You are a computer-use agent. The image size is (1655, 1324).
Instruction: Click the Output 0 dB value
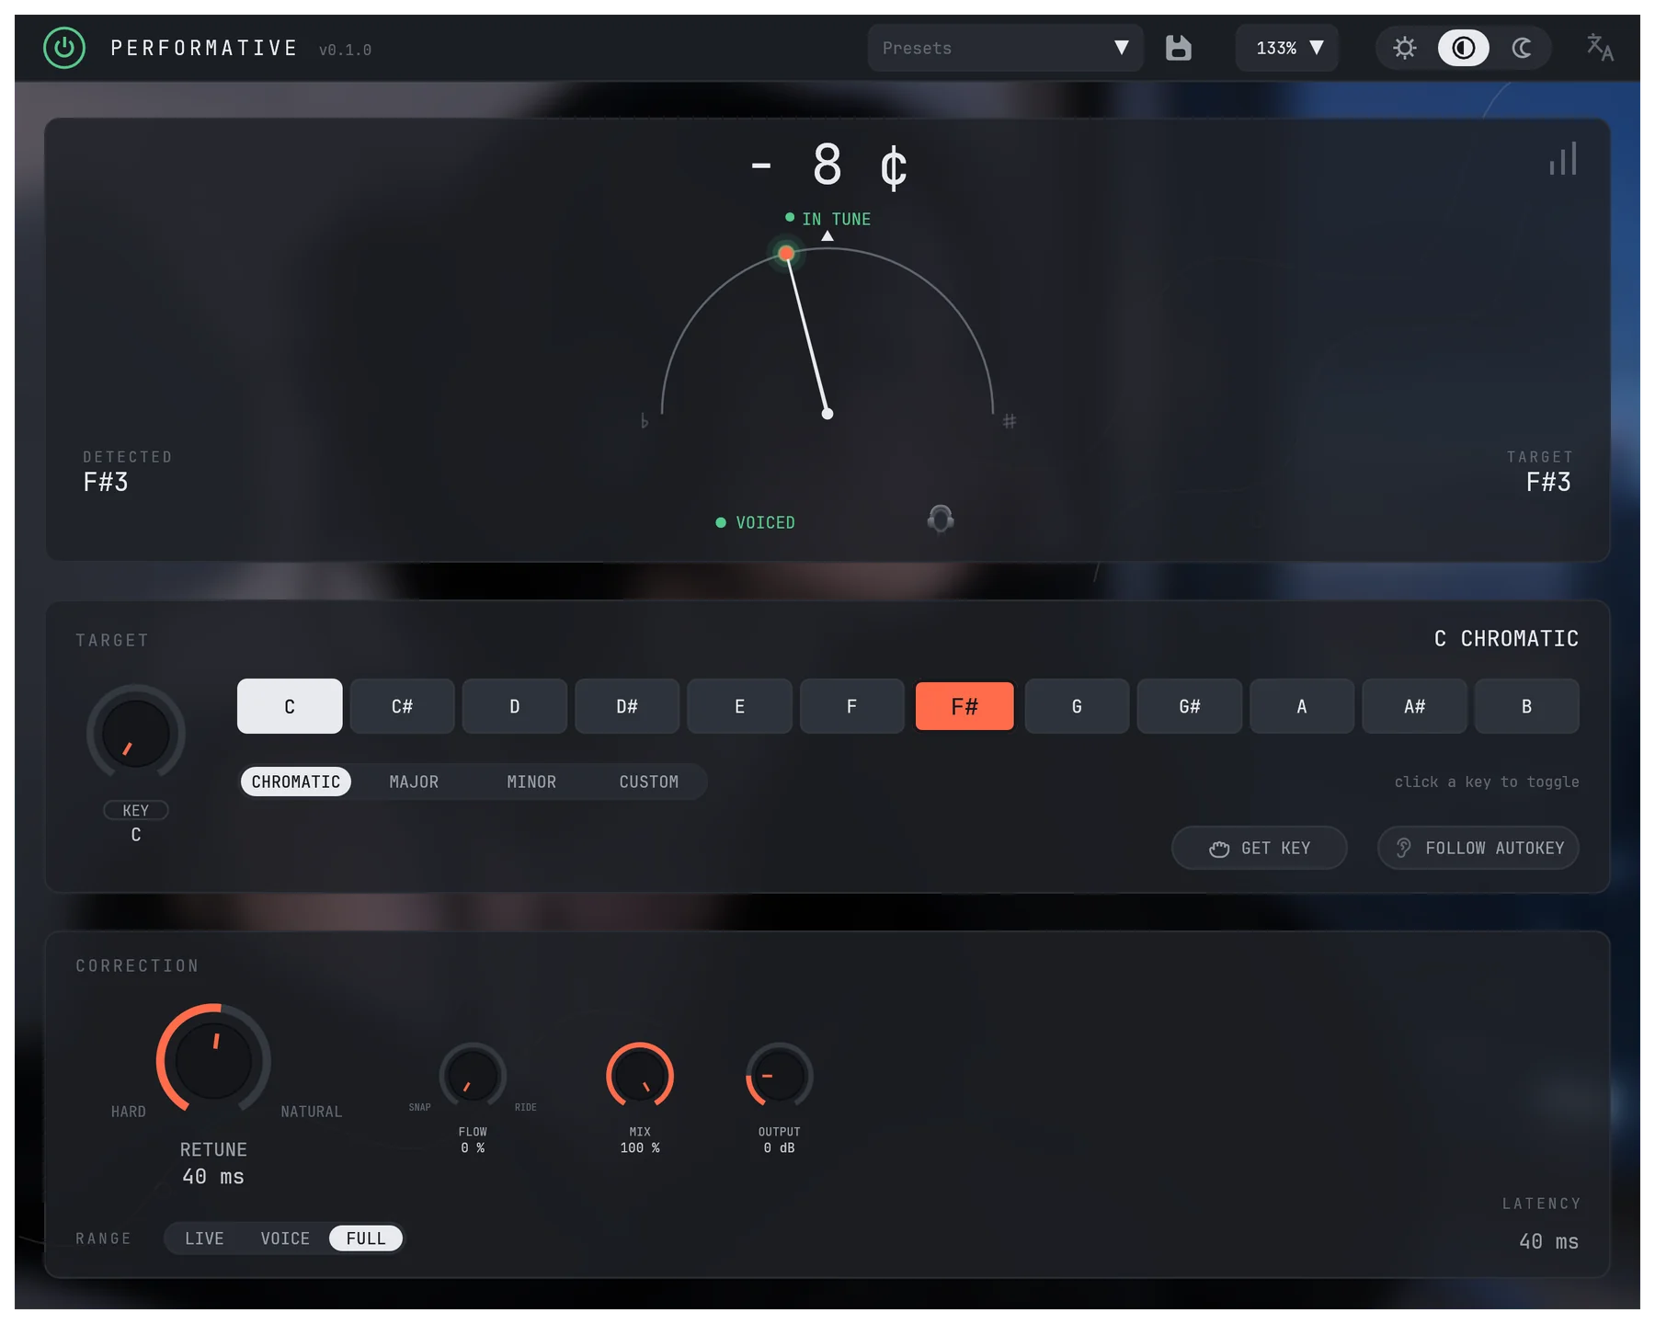click(780, 1147)
